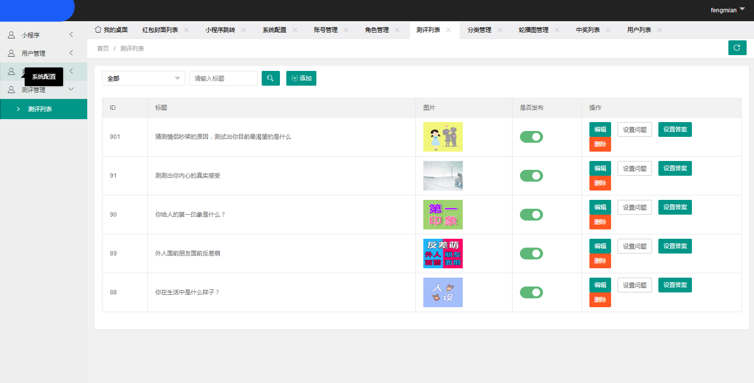Viewport: 754px width, 383px height.
Task: Collapse the 测评管理 sidebar section
Action: pyautogui.click(x=70, y=90)
